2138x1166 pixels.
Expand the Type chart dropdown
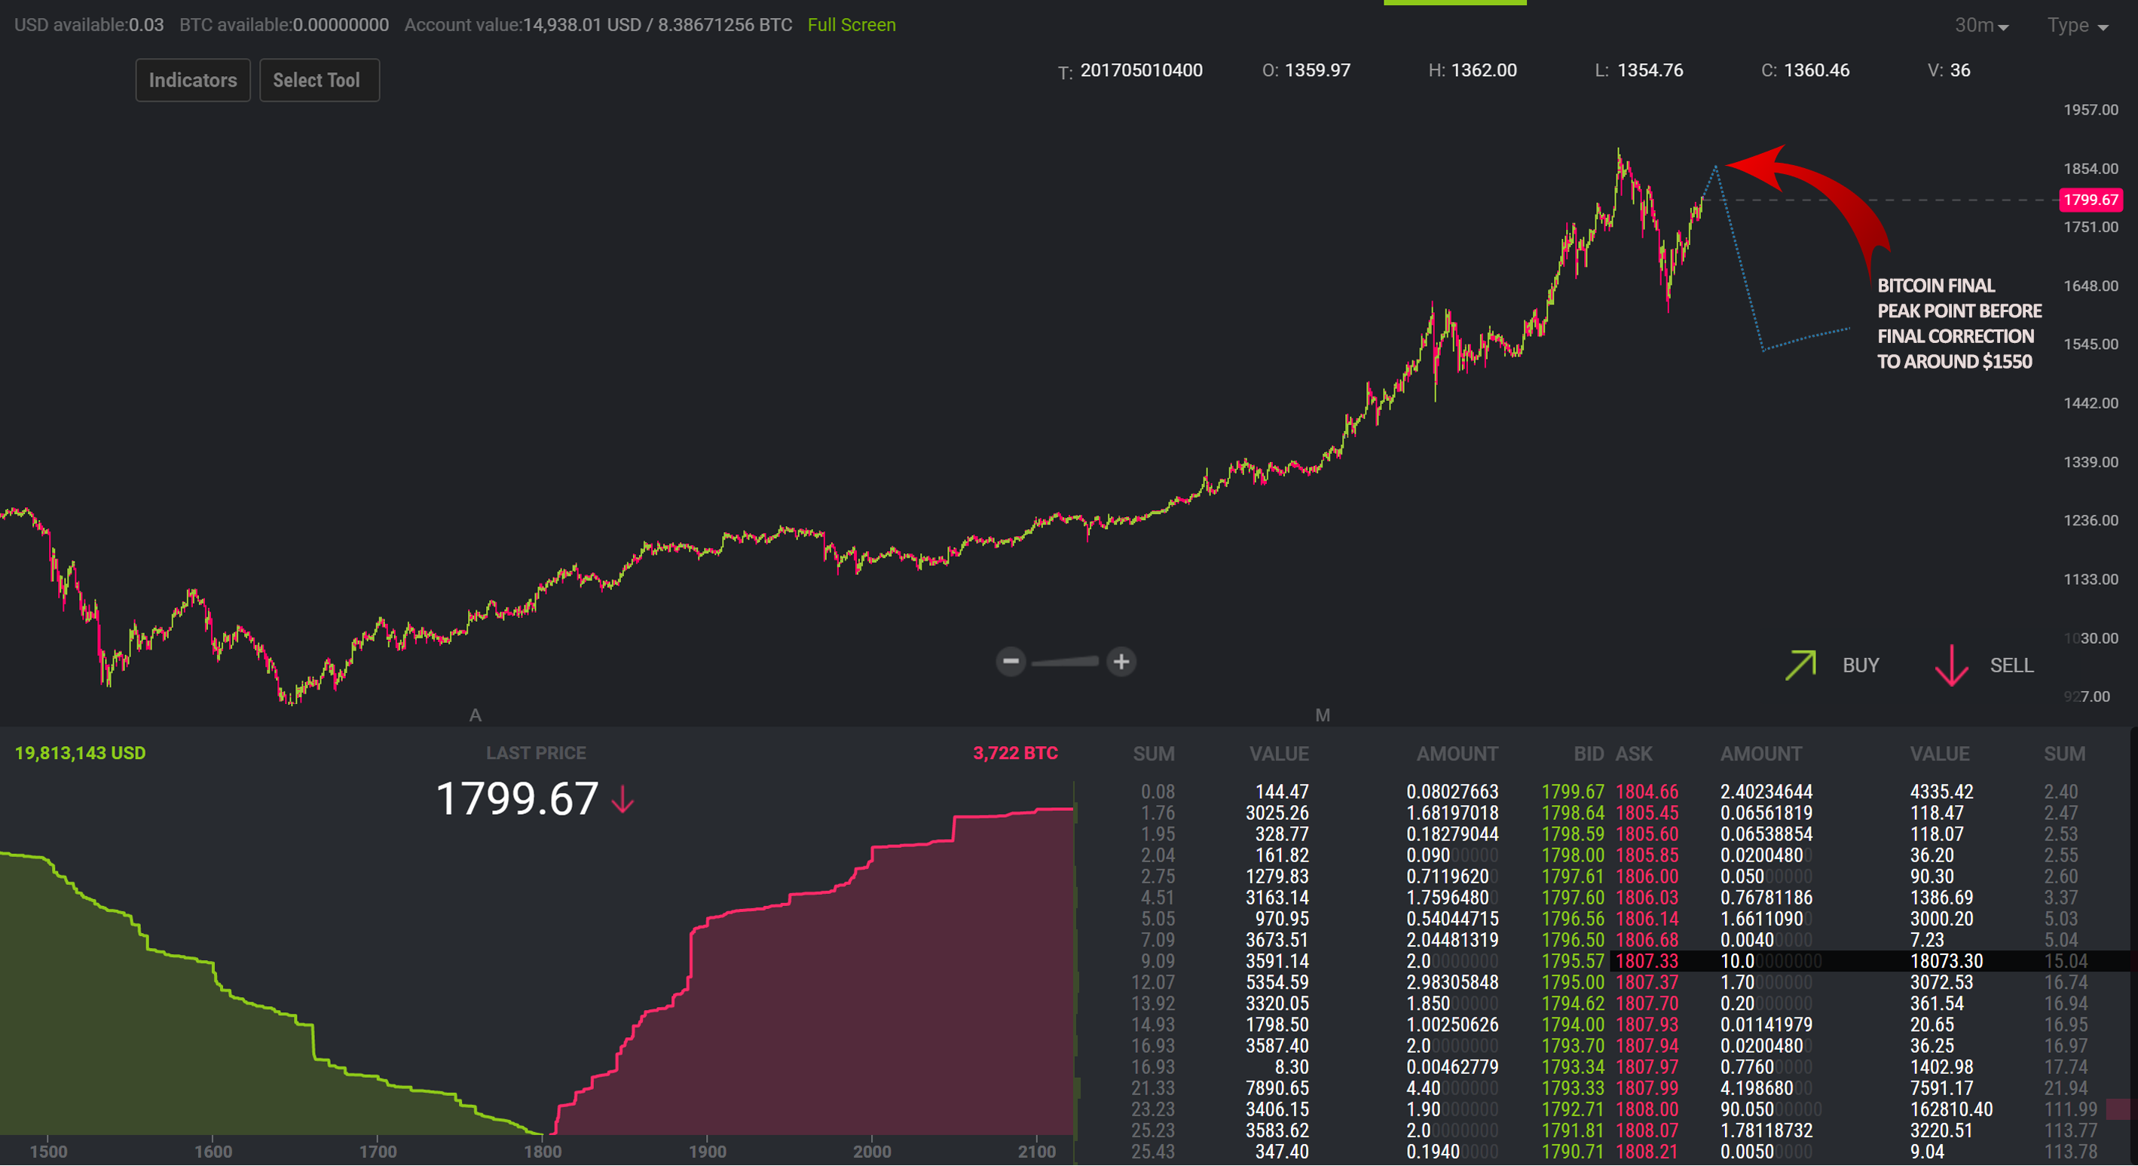tap(2078, 26)
